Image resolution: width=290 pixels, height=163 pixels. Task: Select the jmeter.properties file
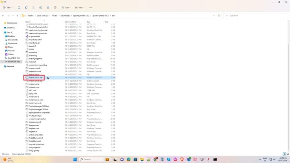[x=35, y=59]
